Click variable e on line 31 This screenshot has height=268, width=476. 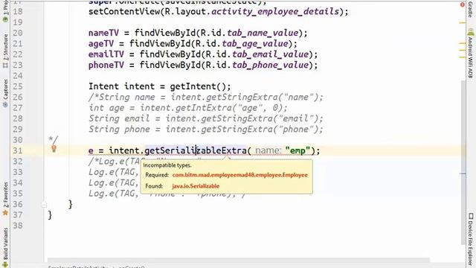tap(91, 150)
